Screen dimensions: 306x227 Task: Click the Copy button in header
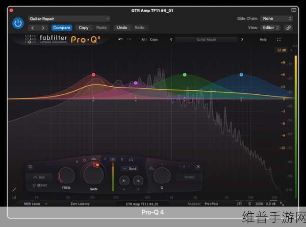pyautogui.click(x=84, y=28)
